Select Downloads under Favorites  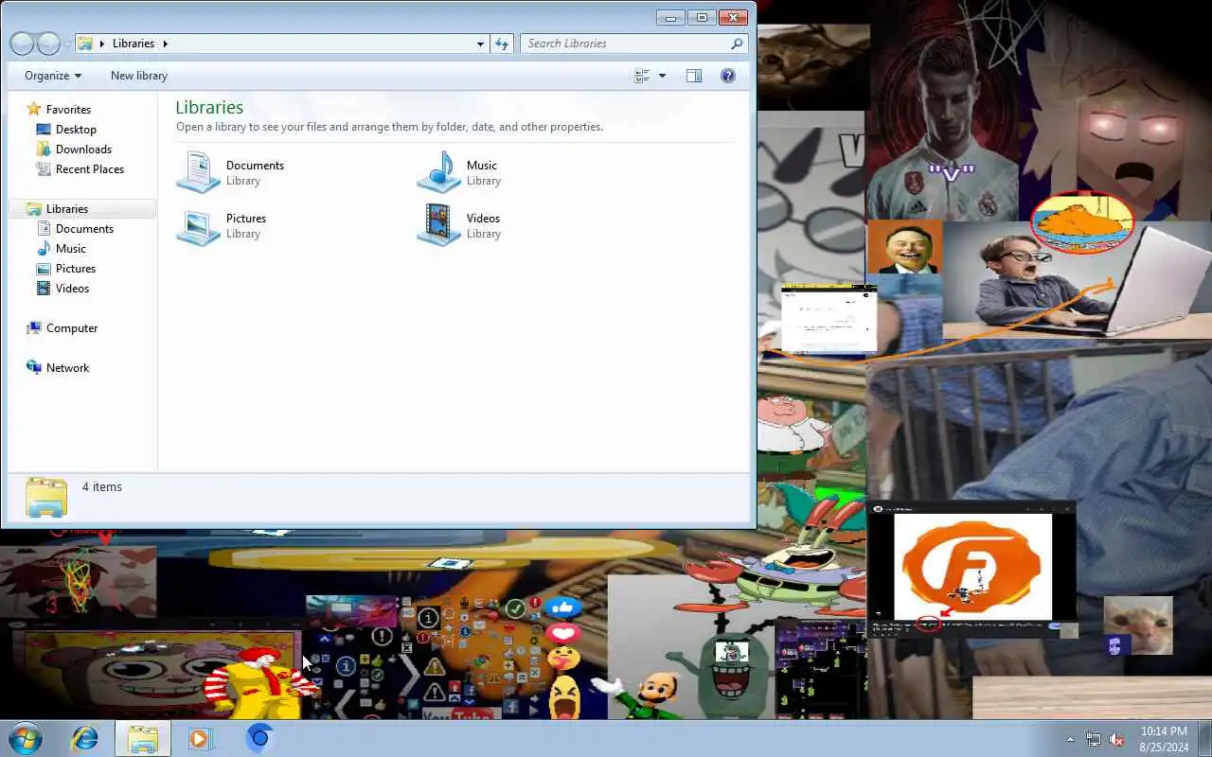click(74, 149)
